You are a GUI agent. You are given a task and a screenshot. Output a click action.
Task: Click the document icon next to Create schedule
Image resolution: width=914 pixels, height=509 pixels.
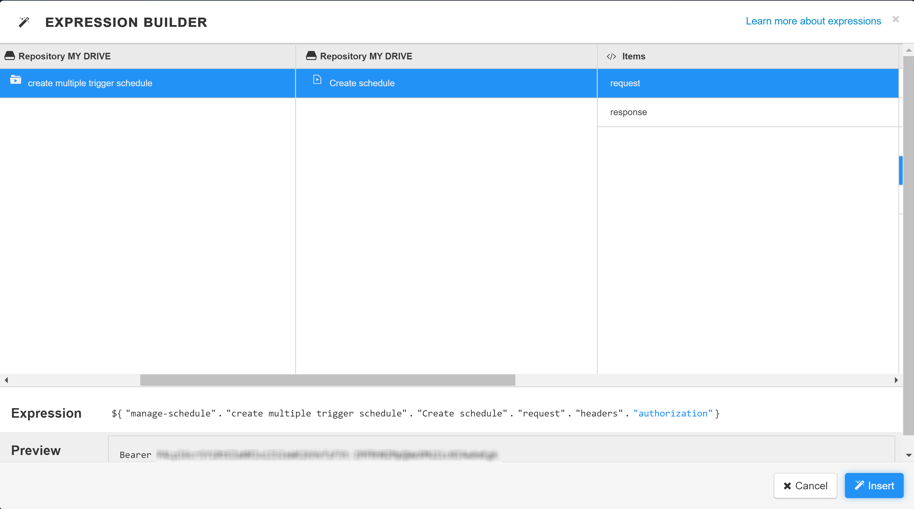(x=317, y=80)
